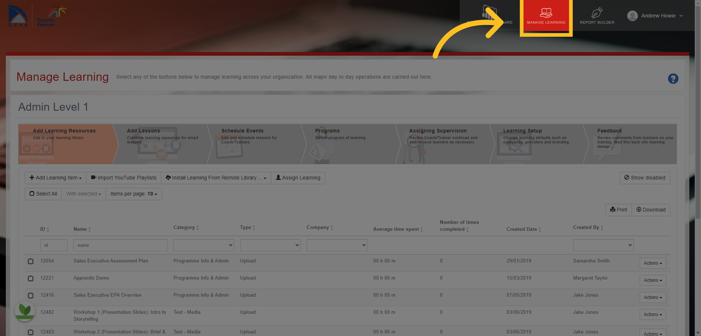Tick checkbox for item 12416
This screenshot has height=336, width=701.
coord(31,296)
